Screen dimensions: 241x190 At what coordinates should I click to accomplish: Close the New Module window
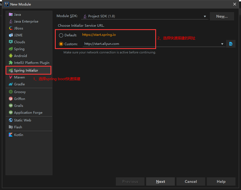pos(235,4)
